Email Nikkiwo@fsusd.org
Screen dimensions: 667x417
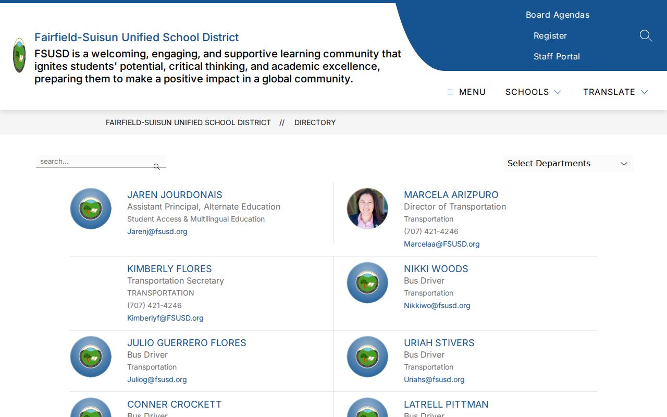click(x=437, y=305)
